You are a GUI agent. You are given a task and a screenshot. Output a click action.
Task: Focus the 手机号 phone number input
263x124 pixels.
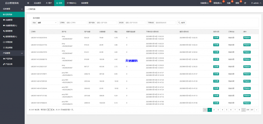tap(135, 23)
